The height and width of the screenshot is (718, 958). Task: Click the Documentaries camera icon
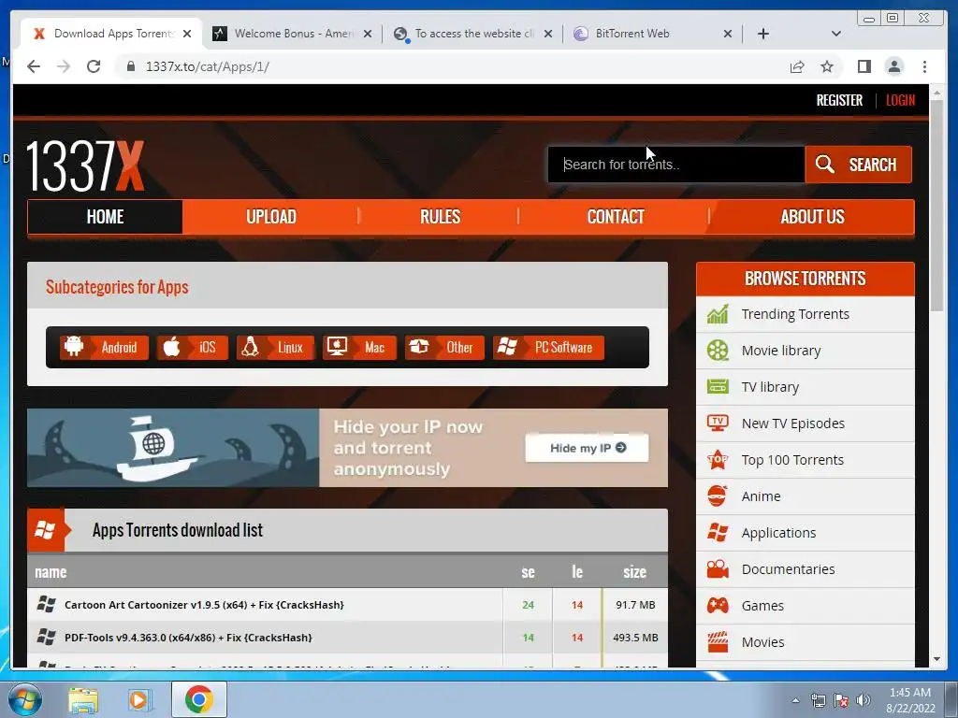(718, 569)
